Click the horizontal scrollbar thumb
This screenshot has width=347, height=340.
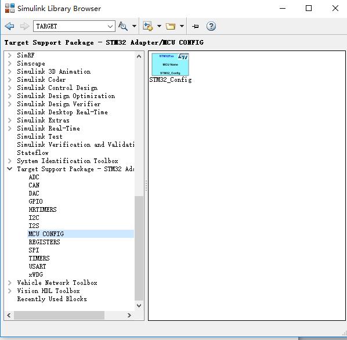(x=59, y=315)
